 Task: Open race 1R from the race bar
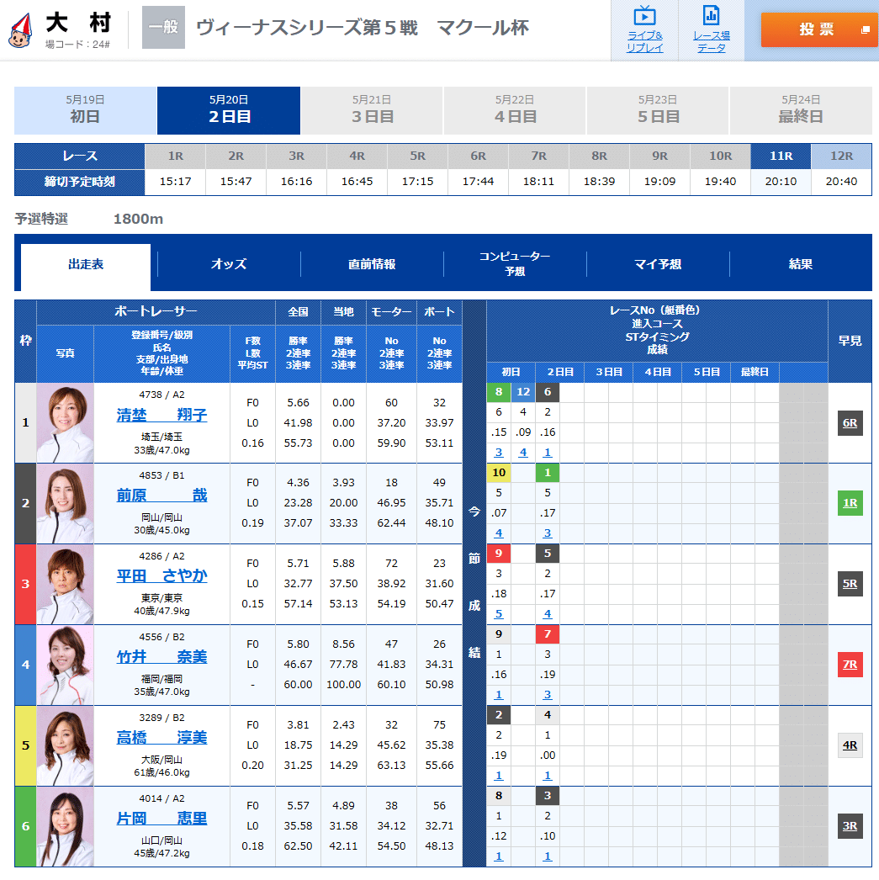tap(175, 156)
